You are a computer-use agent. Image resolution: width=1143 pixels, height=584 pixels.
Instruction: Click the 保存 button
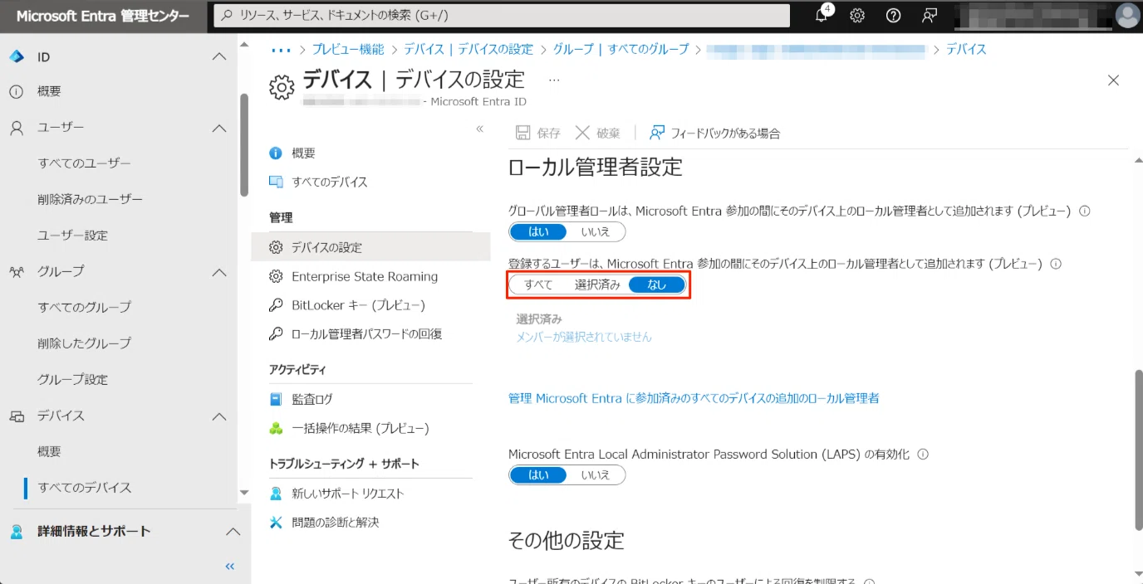538,133
